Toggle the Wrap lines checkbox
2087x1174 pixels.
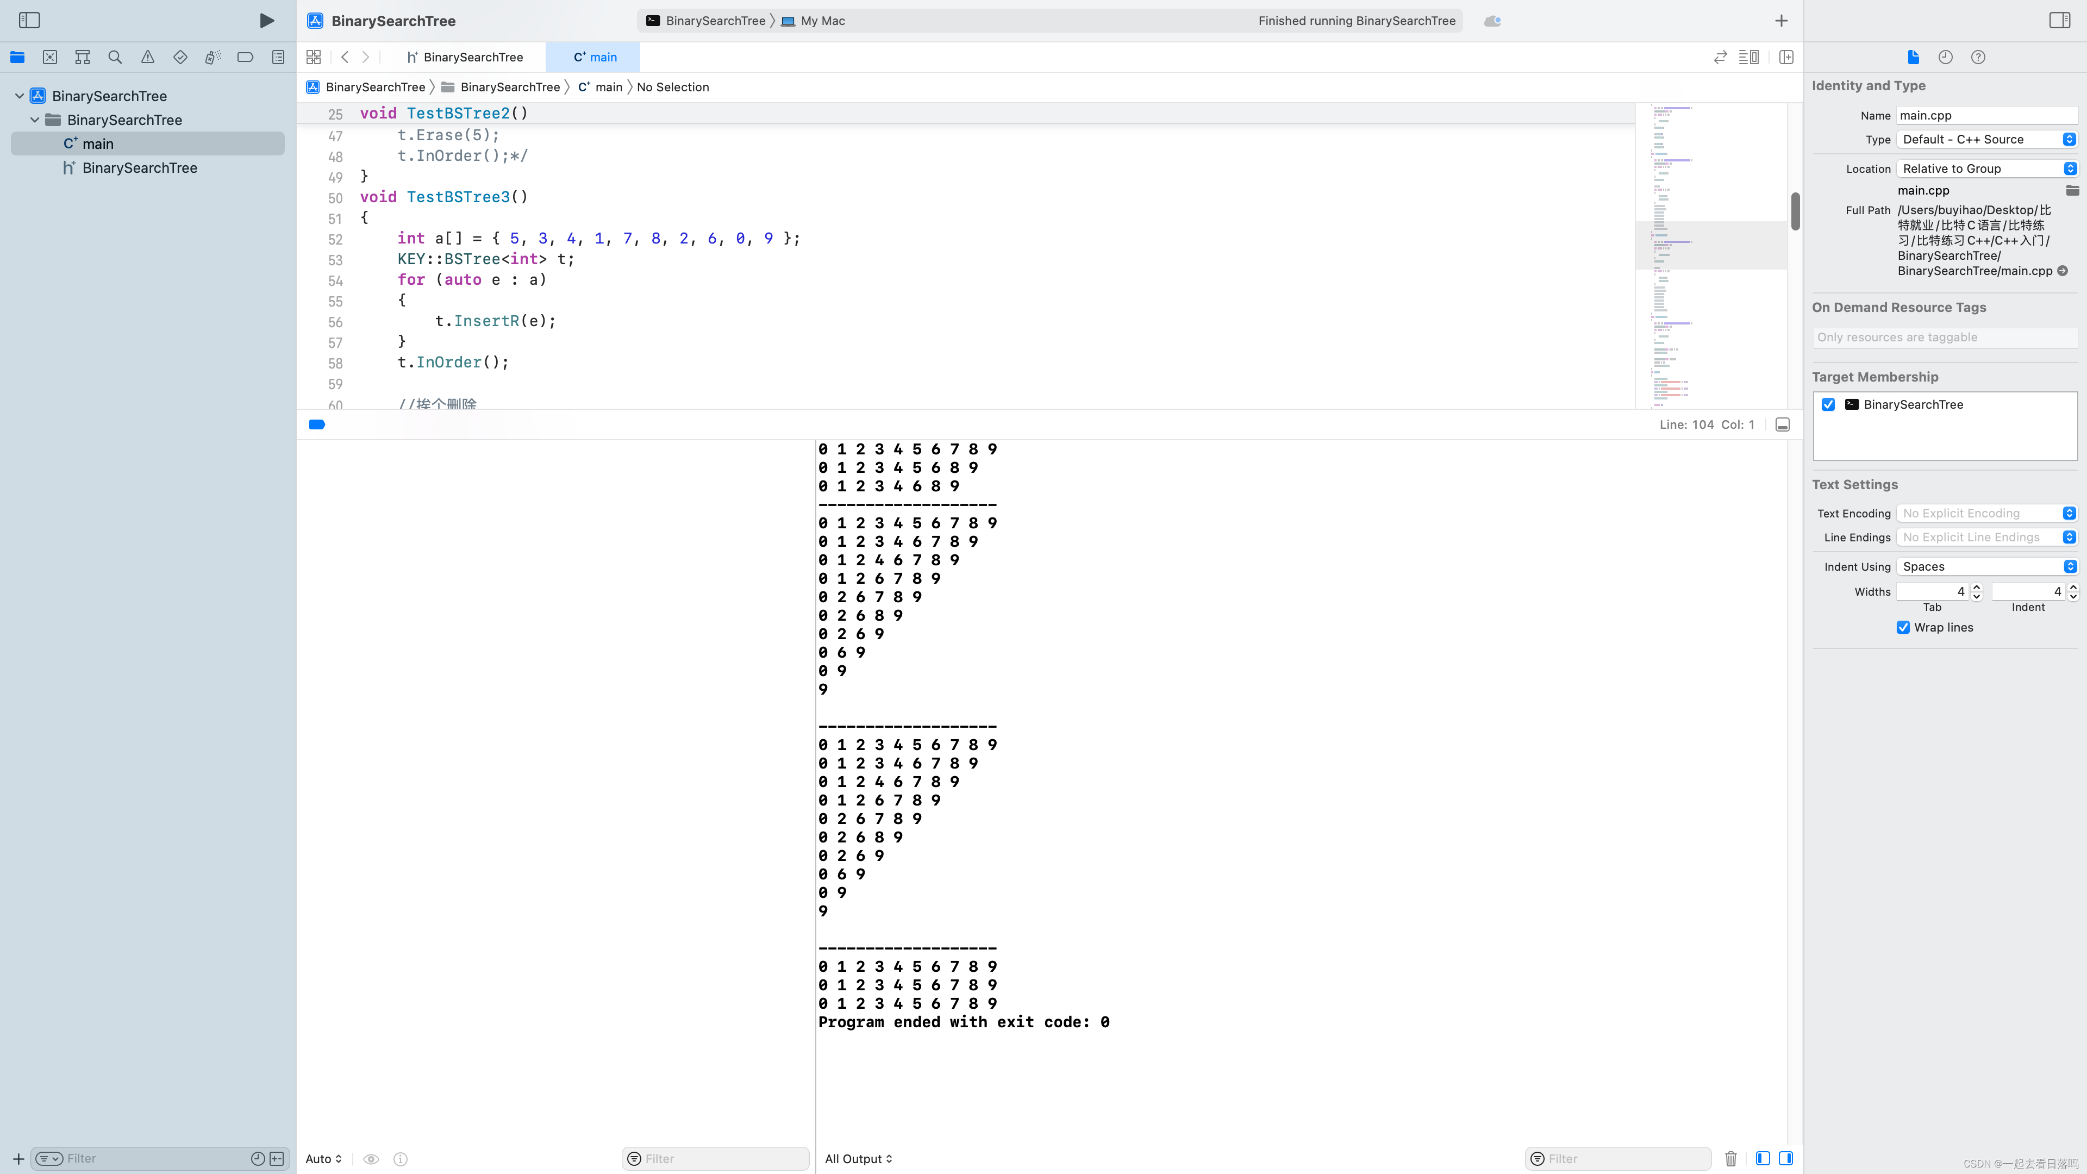[1903, 627]
